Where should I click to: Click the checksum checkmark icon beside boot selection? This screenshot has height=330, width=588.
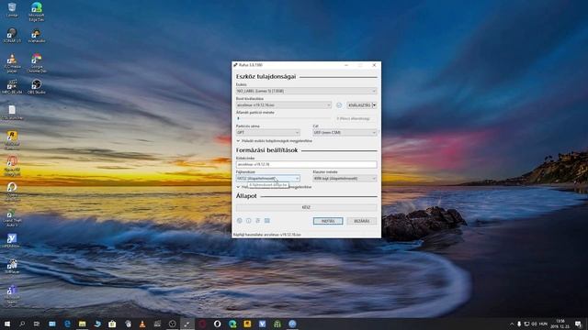tap(339, 105)
